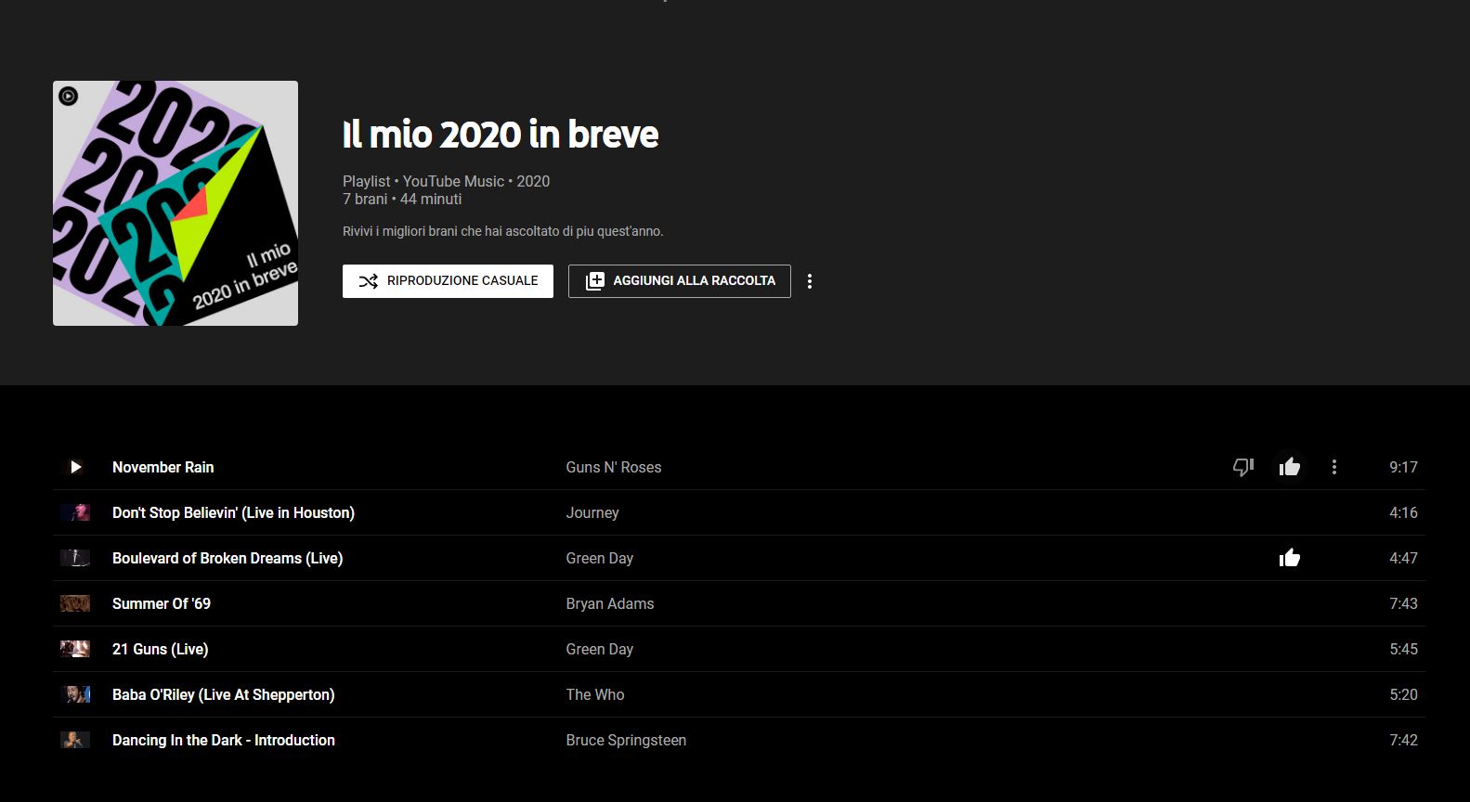Select Don't Stop Believin' (Live in Houston) title

tap(233, 512)
